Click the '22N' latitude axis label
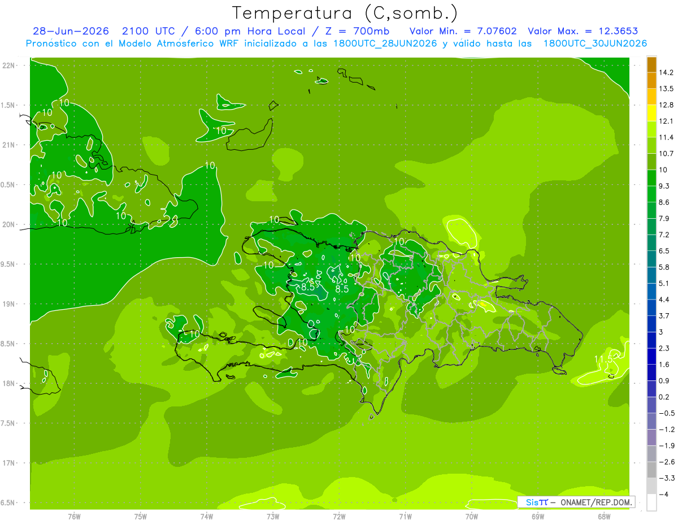 point(9,66)
